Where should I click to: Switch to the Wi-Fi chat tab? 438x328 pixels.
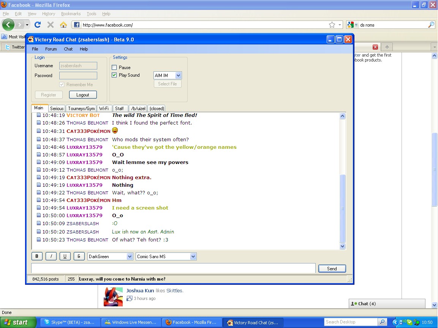click(104, 109)
